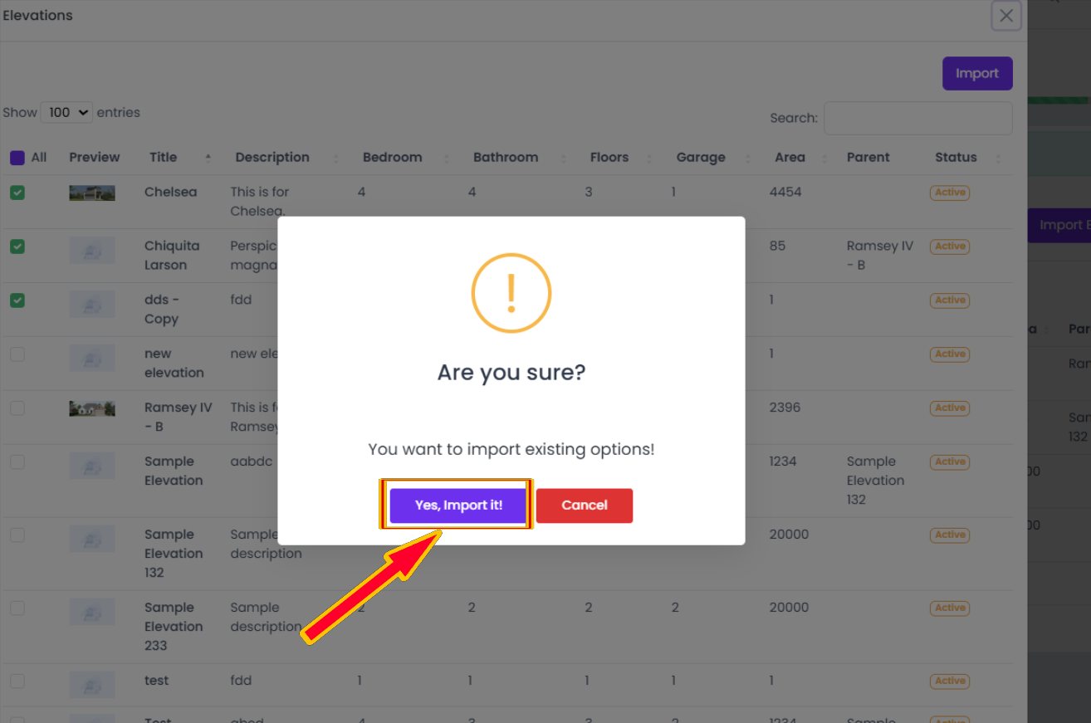Image resolution: width=1091 pixels, height=723 pixels.
Task: Open the Chelsea preview thumbnail
Action: (x=92, y=193)
